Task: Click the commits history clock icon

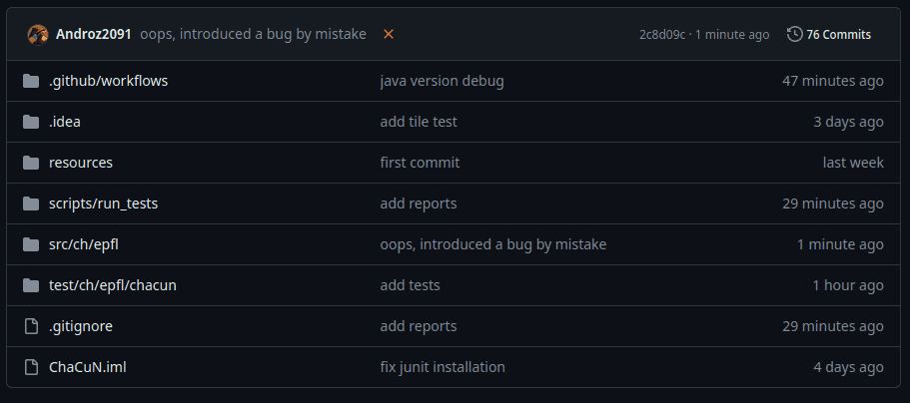Action: [794, 34]
